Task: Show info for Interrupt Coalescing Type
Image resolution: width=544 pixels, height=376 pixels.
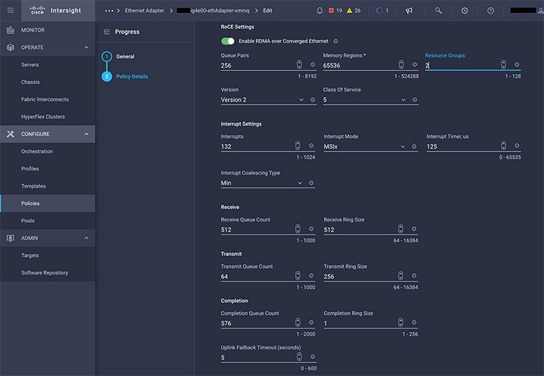Action: pyautogui.click(x=311, y=183)
